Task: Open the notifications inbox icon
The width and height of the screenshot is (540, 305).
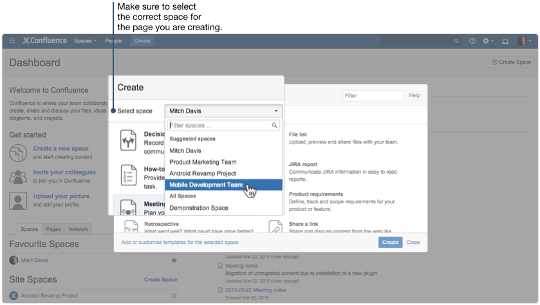Action: (505, 41)
